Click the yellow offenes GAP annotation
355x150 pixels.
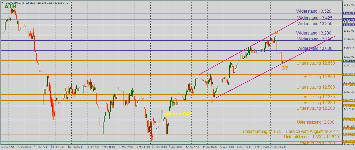pos(178,114)
